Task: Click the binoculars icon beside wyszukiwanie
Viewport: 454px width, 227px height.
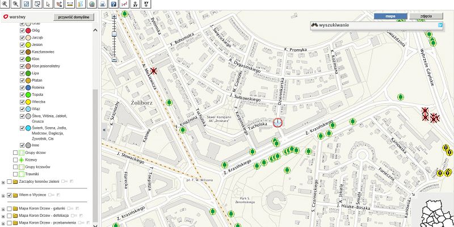Action: 315,26
